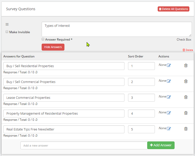Delete the Property Management of Residential Properties answer
Viewport: 195px width, 156px height.
click(x=186, y=113)
